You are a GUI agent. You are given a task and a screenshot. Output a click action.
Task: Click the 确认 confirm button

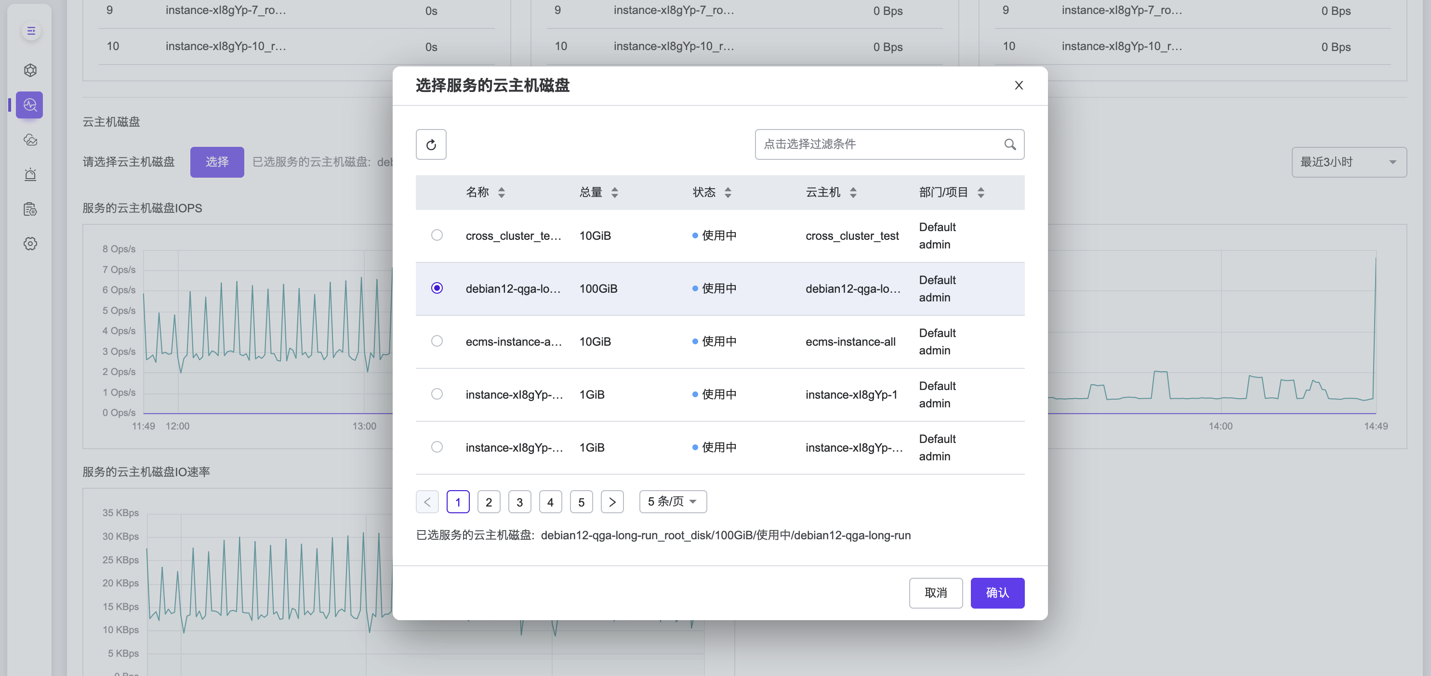click(997, 593)
